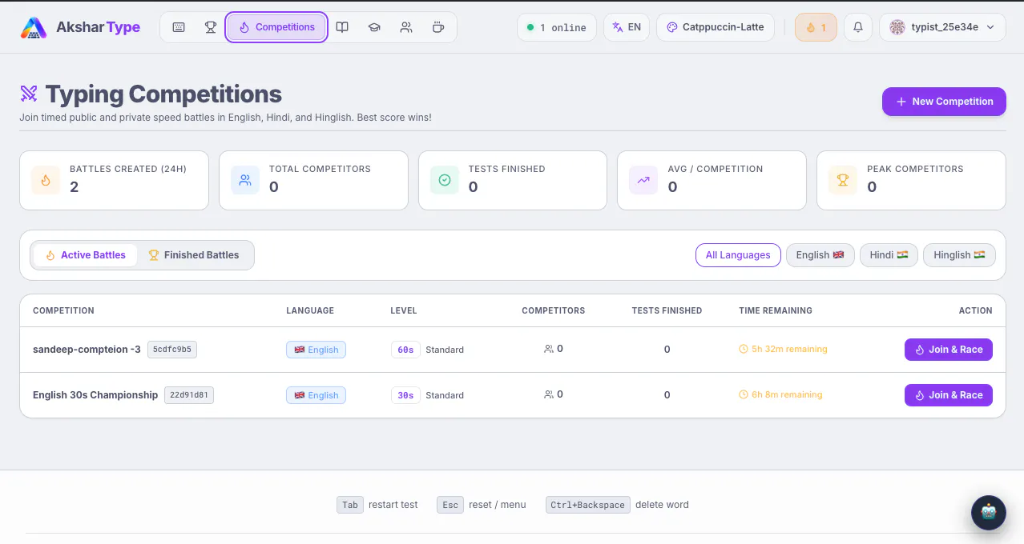Image resolution: width=1024 pixels, height=544 pixels.
Task: Click the sandeep-compteion -3 name
Action: coord(87,350)
